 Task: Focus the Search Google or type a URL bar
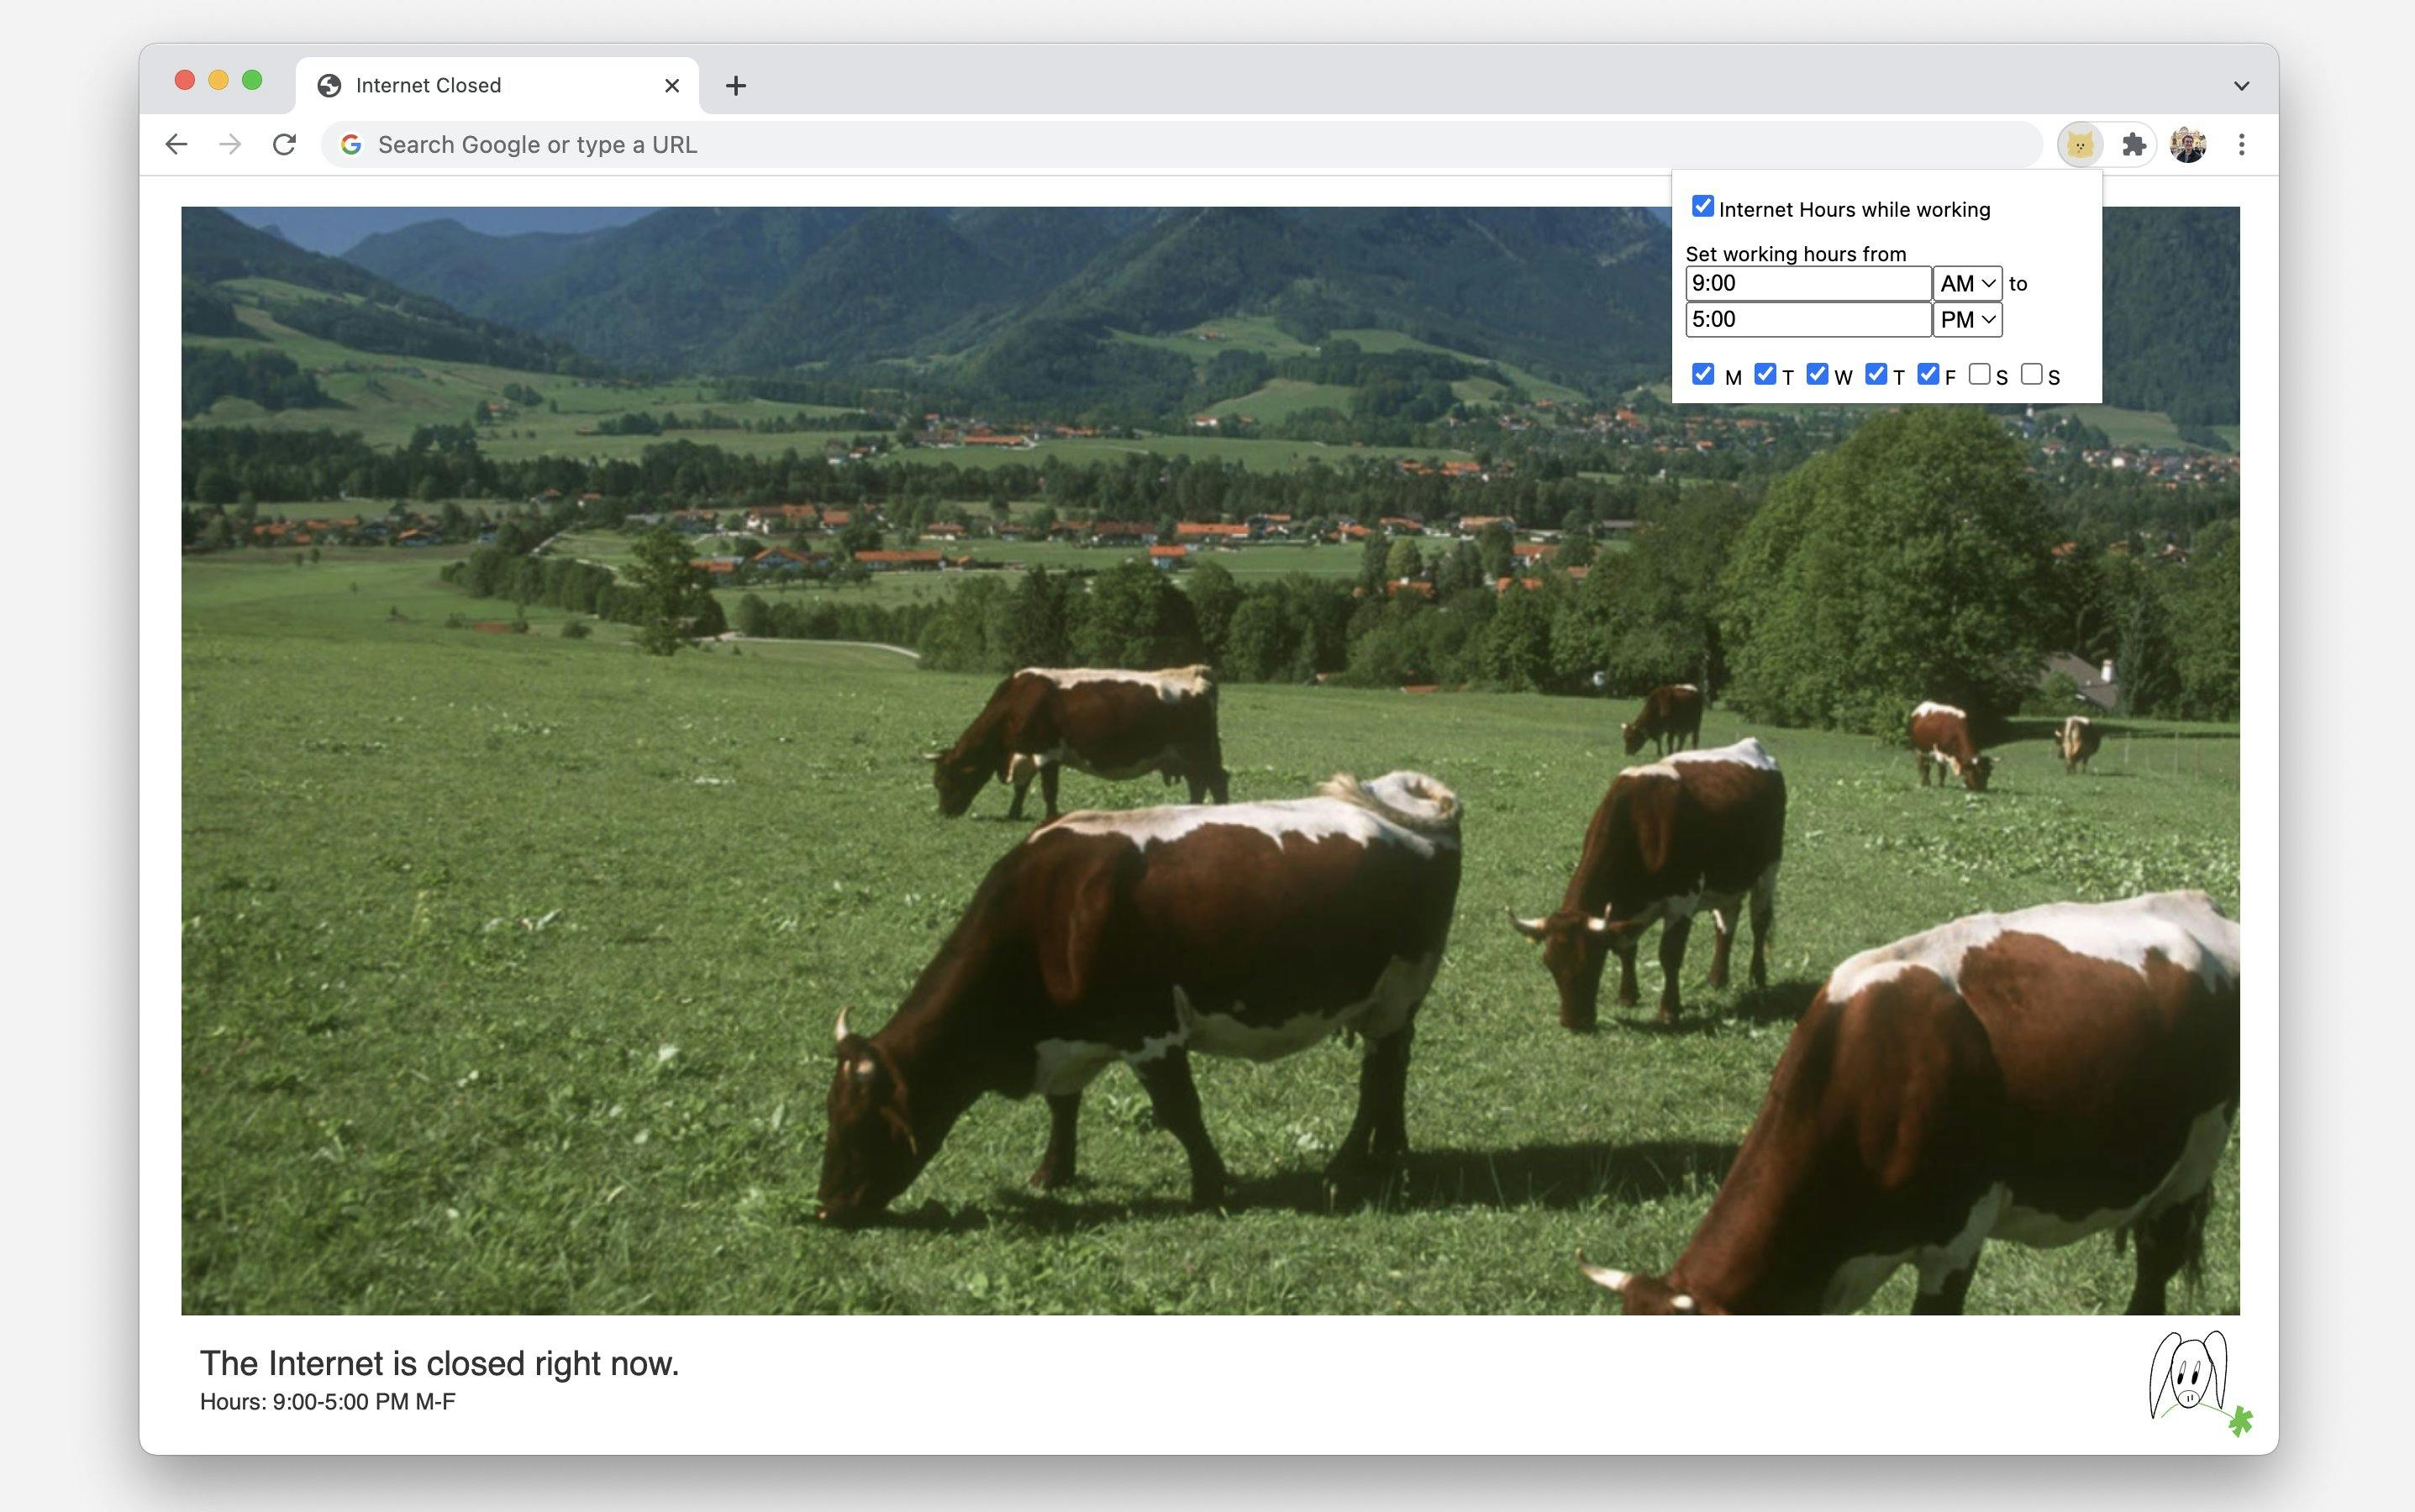pos(1181,145)
